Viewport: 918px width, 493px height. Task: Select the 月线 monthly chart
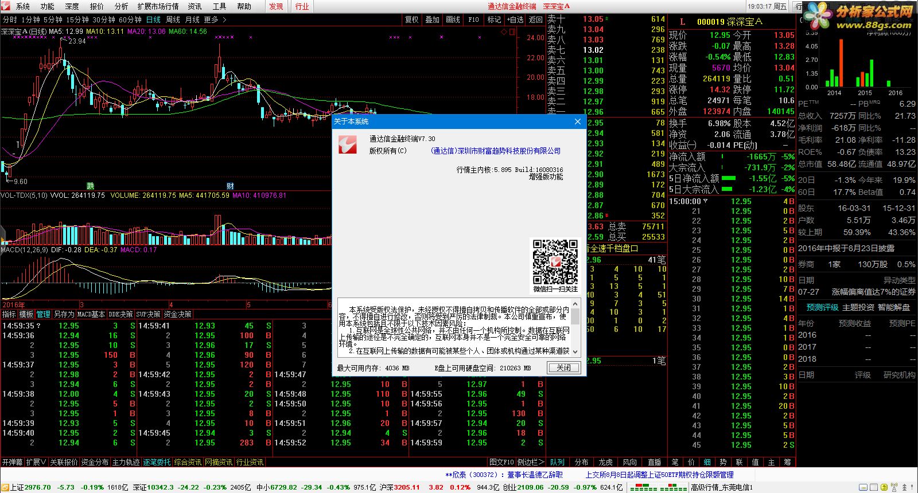click(192, 19)
